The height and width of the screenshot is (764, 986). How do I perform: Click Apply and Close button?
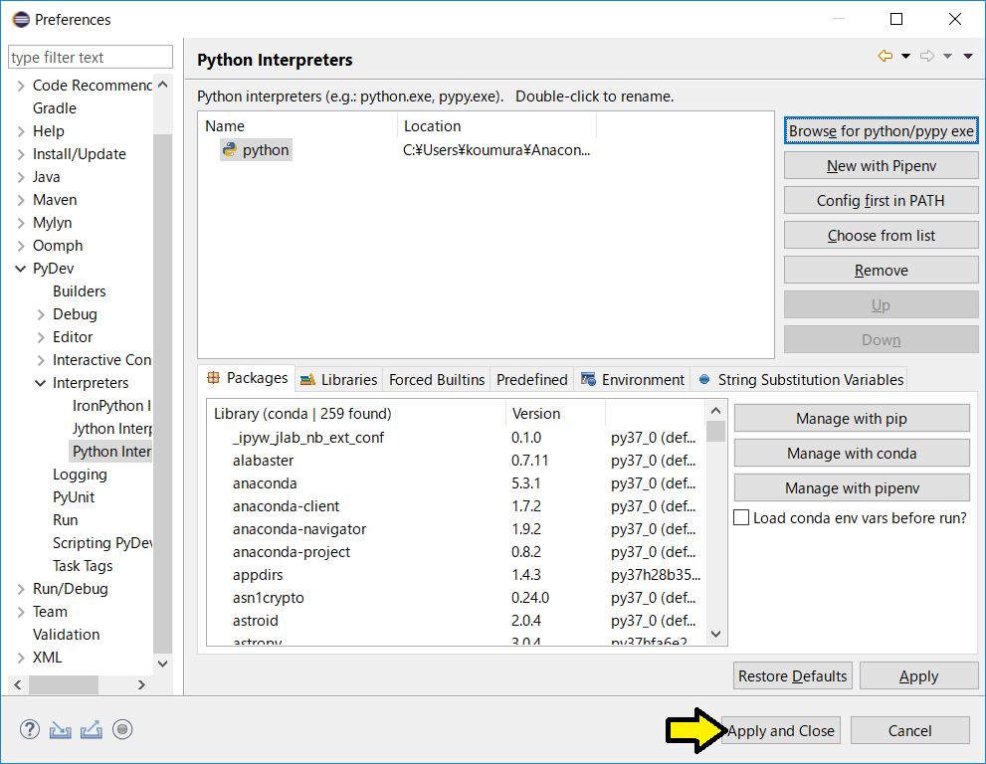tap(780, 730)
